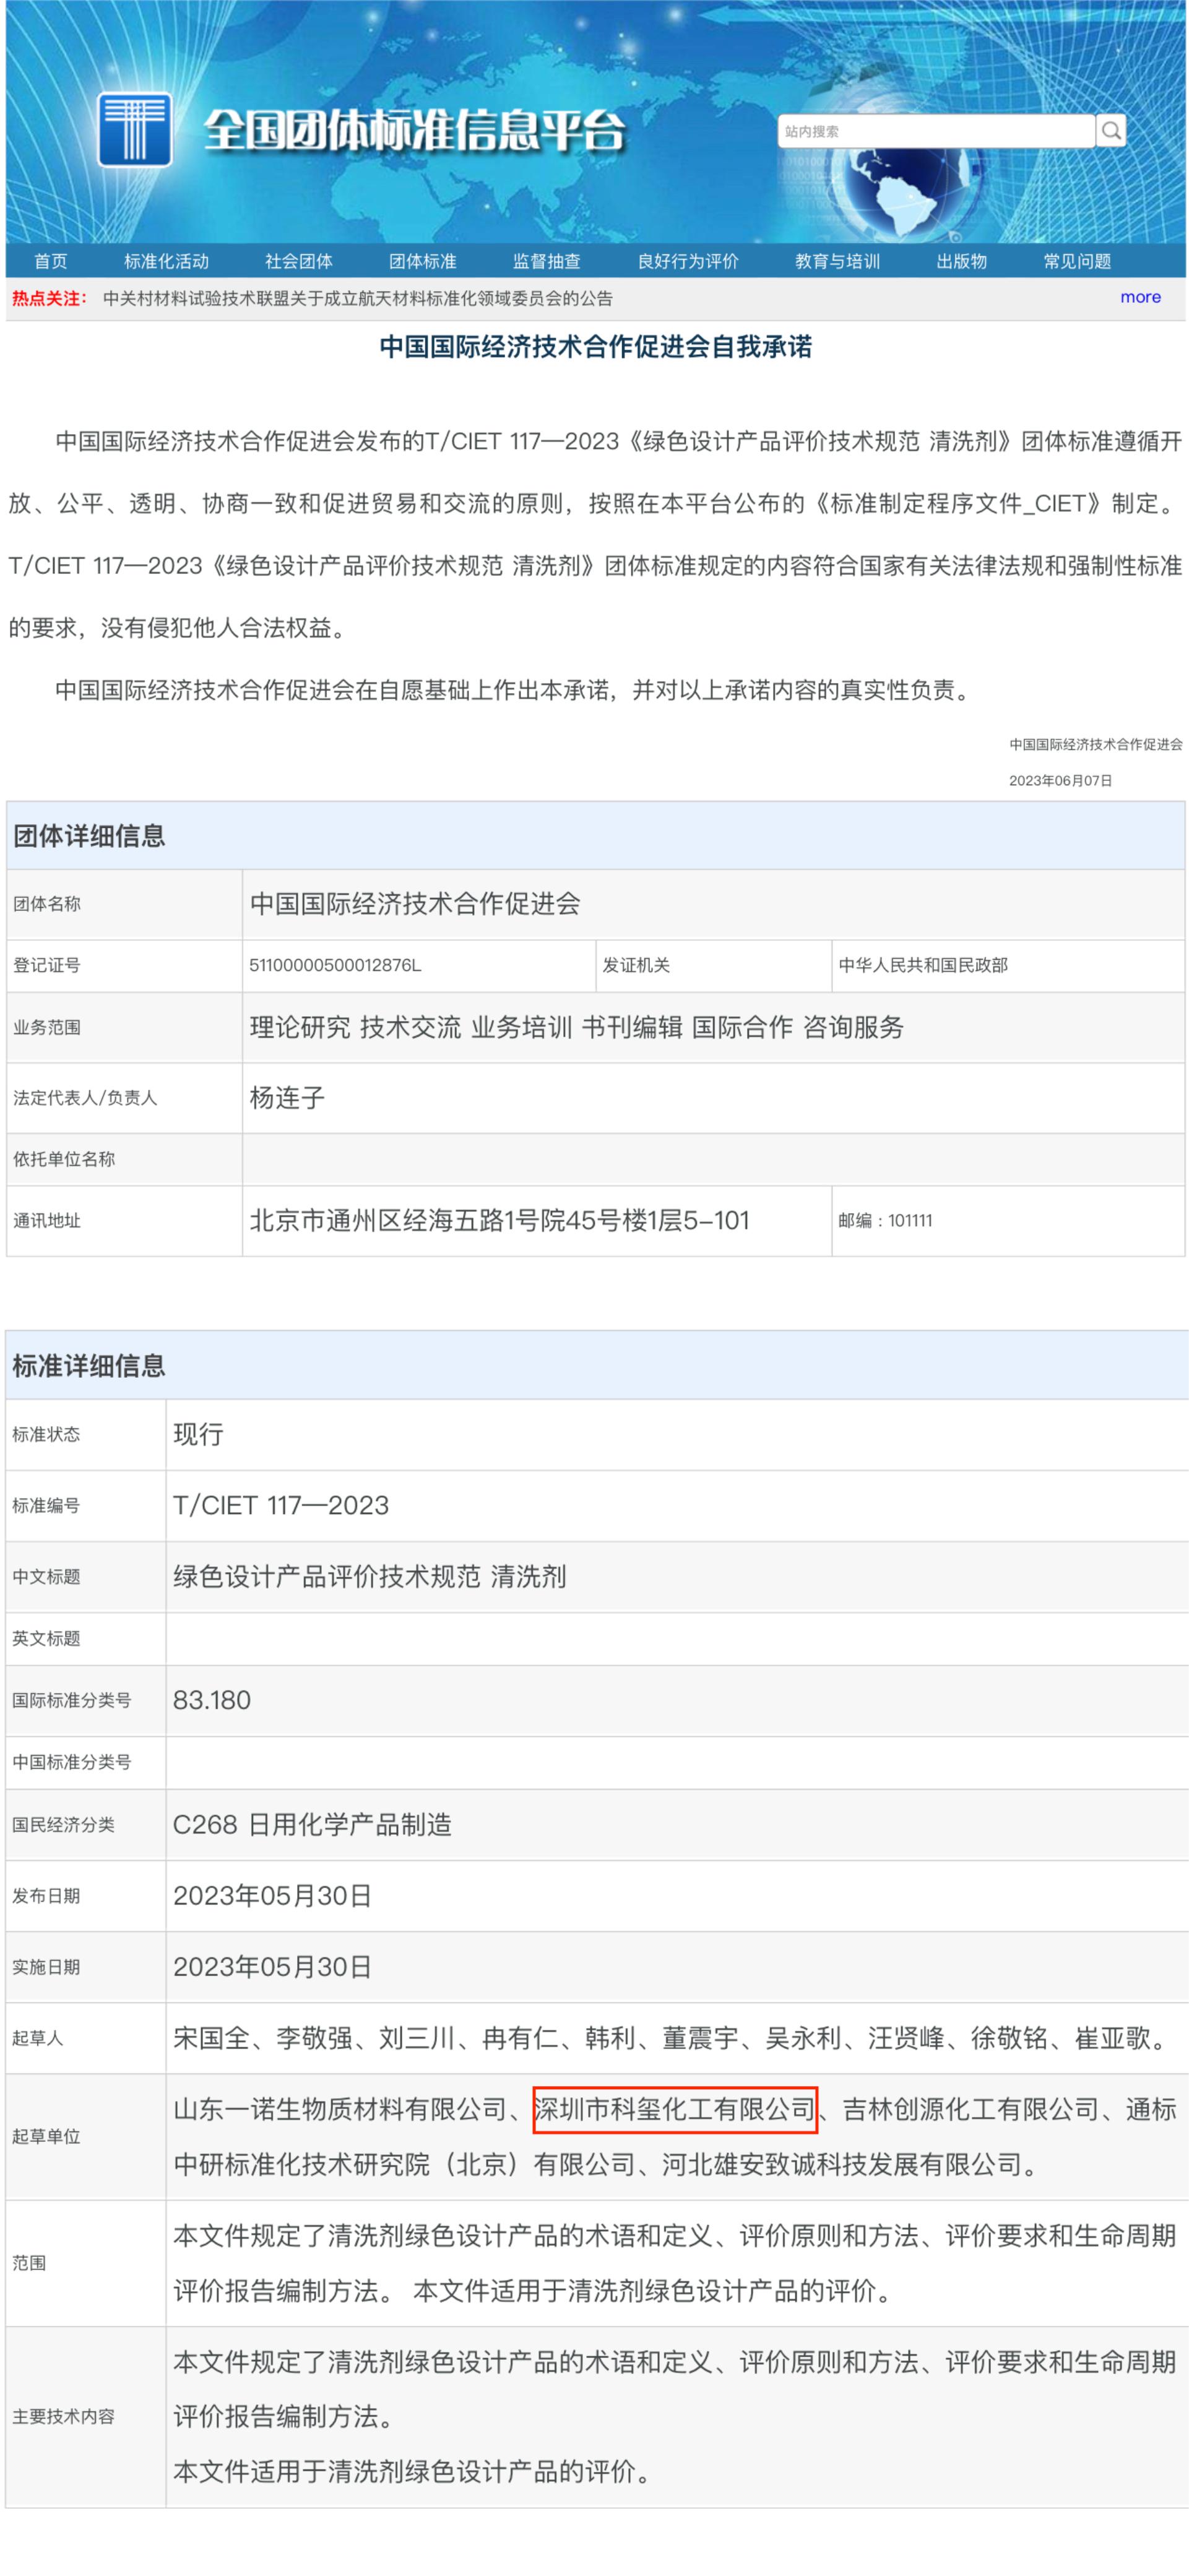Click the organization name 中国国际经济技术合作促进会 cell
Viewport: 1189px width, 2576px height.
415,904
